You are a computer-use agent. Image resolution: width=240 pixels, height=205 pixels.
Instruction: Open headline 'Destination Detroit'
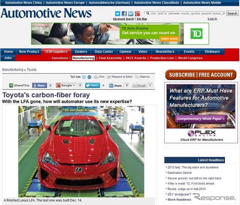(179, 173)
